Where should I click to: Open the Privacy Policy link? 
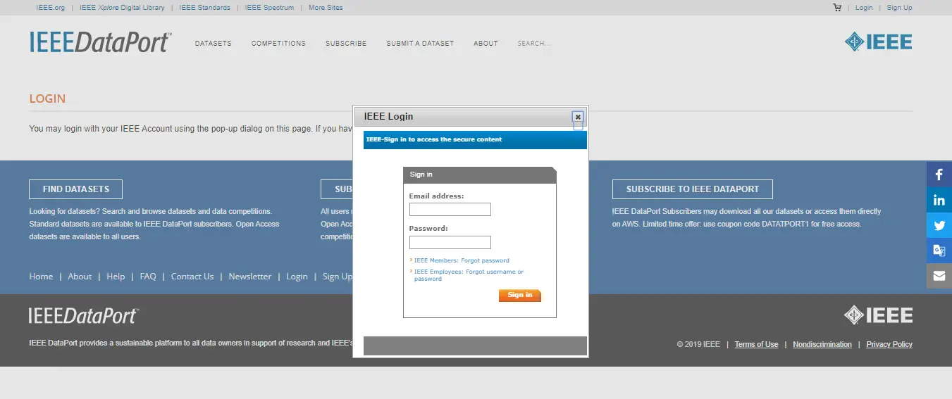click(889, 344)
